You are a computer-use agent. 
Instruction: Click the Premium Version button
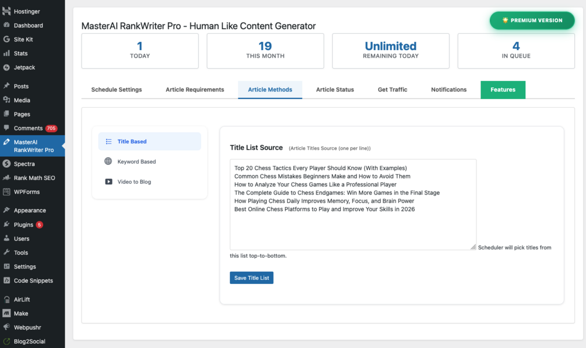click(532, 20)
